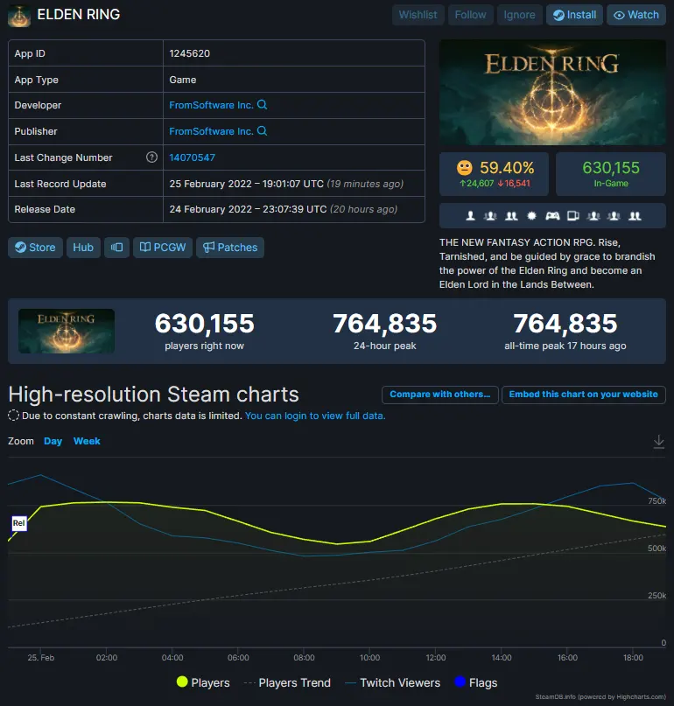Click the 59.40% review score box
The image size is (674, 706).
[494, 174]
